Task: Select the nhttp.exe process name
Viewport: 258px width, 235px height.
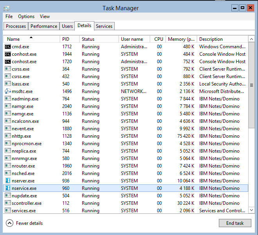Action: (x=22, y=136)
